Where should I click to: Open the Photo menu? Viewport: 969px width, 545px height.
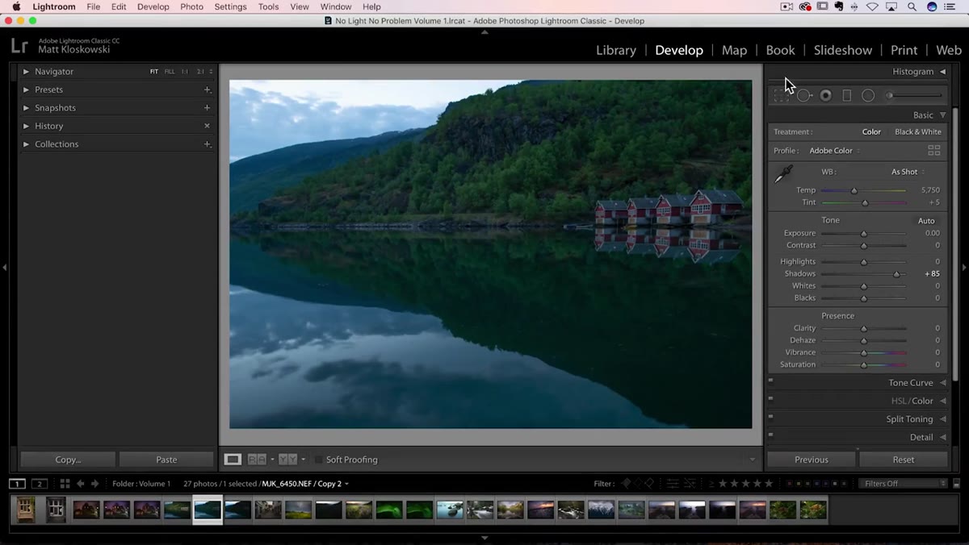click(x=191, y=6)
